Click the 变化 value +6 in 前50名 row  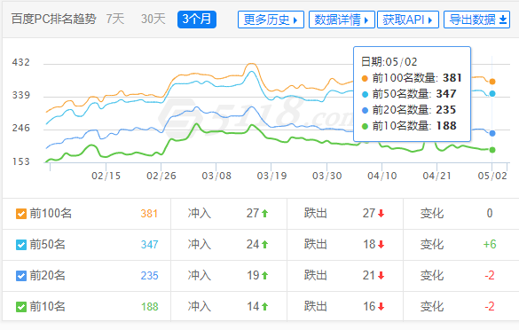click(490, 244)
